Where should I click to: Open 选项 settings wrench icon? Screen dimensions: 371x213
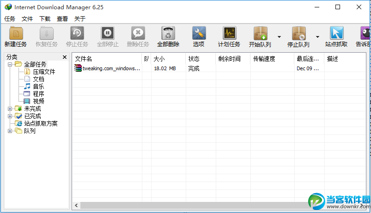pos(199,33)
